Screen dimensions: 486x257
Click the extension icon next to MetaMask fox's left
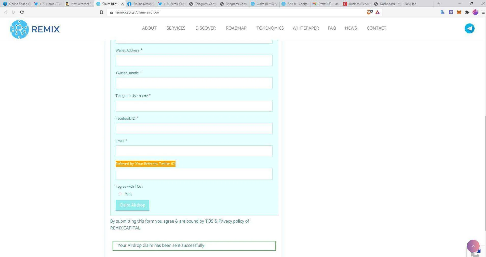451,12
